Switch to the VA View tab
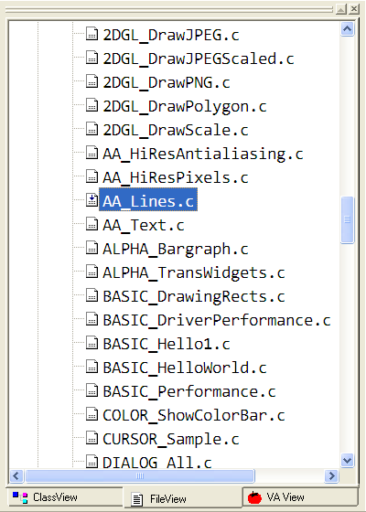This screenshot has height=512, width=366. tap(300, 497)
